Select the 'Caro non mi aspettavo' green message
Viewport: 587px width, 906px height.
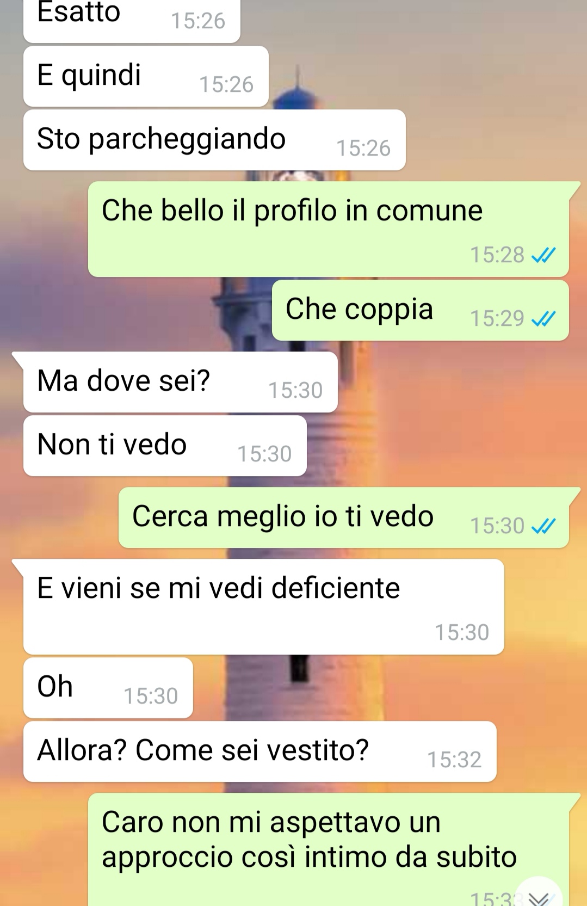[x=329, y=849]
